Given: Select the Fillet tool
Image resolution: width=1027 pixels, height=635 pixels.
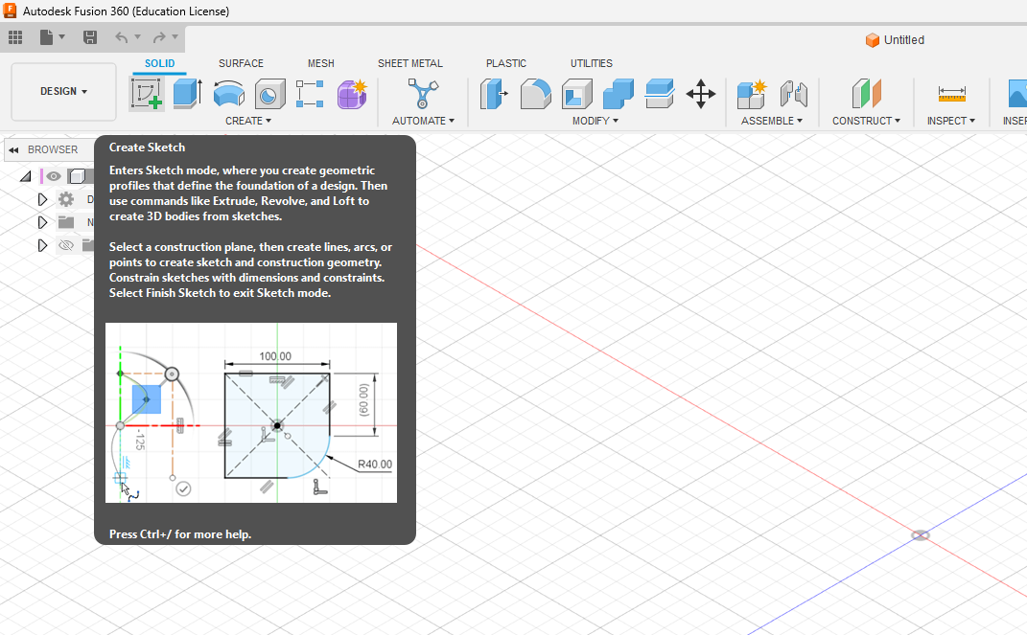Looking at the screenshot, I should pyautogui.click(x=536, y=94).
